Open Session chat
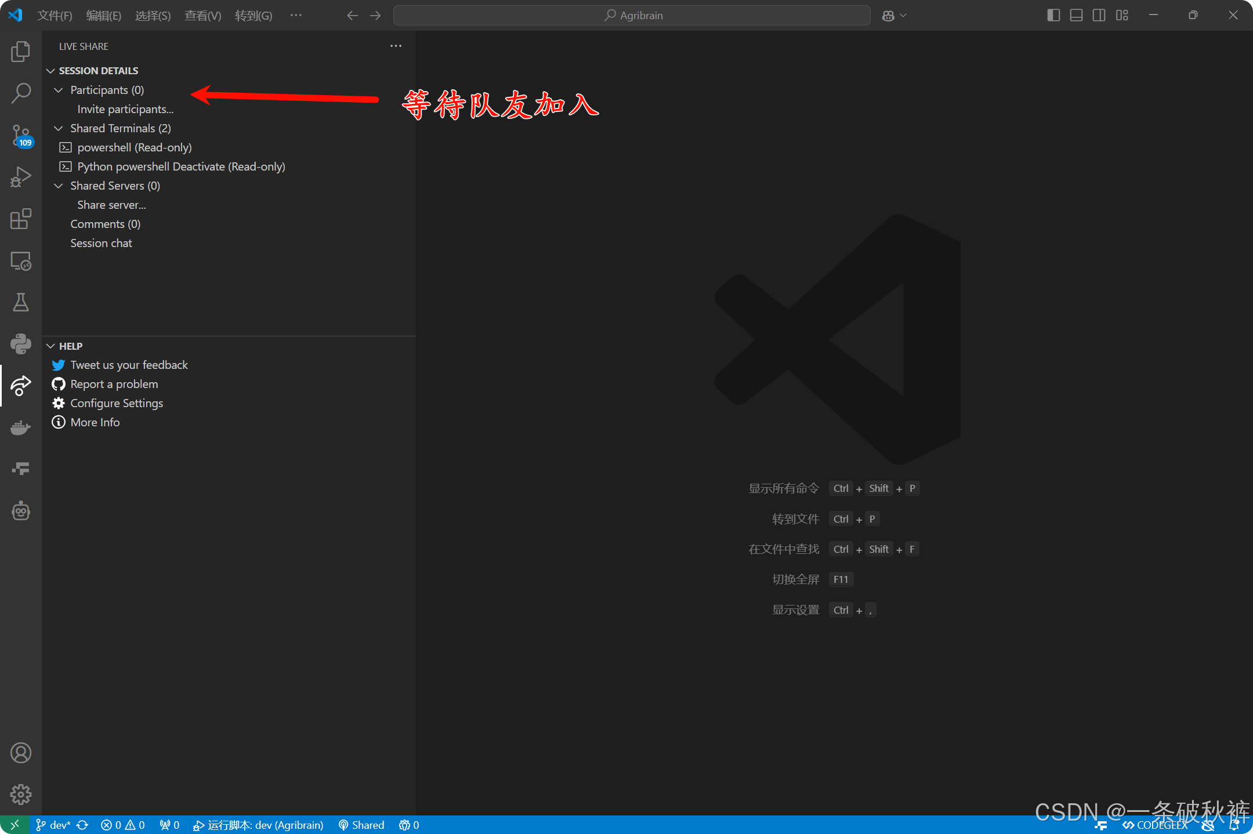 click(x=101, y=243)
